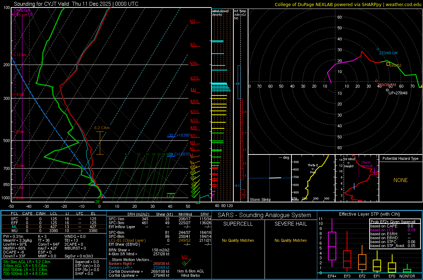Click the 'SARS - Sounding Analogue System' heading
The width and height of the screenshot is (423, 280).
[264, 215]
